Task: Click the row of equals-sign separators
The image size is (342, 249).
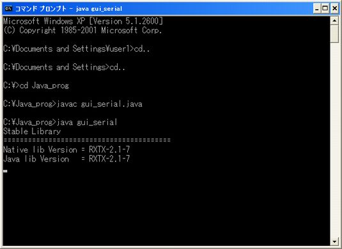Action: [x=87, y=140]
